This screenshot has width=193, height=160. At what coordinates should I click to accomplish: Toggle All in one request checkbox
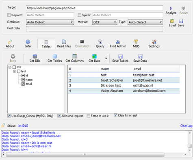coord(59,116)
